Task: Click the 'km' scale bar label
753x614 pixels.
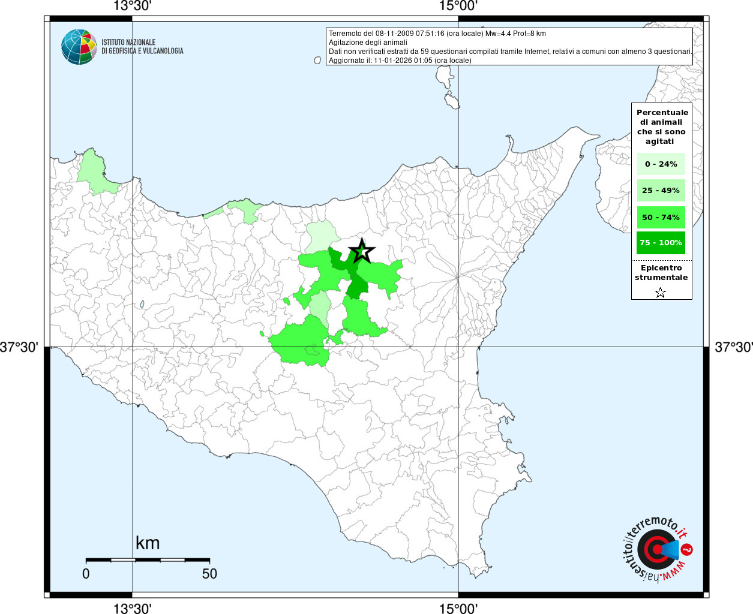Action: point(148,543)
